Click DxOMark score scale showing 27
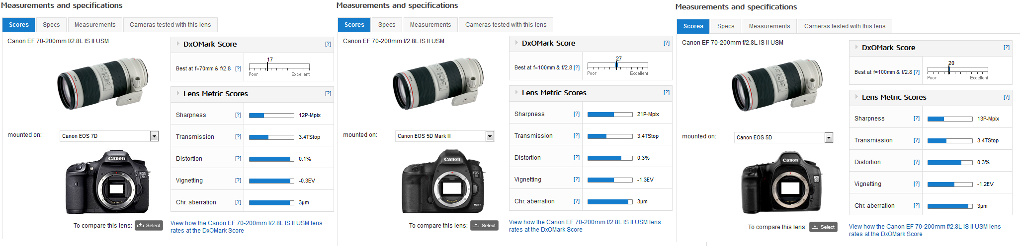The width and height of the screenshot is (1020, 246). point(618,65)
